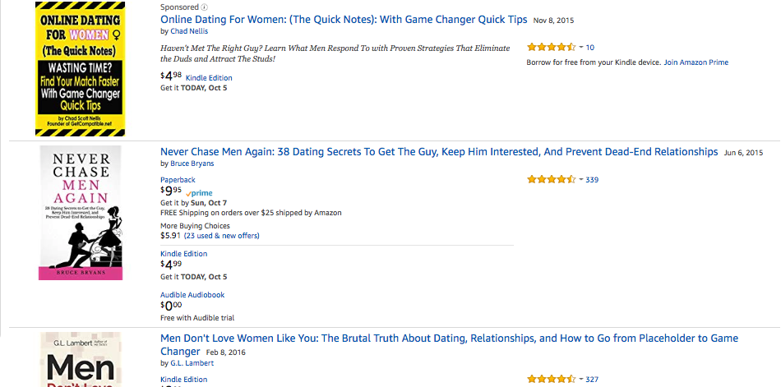
Task: Expand rating dropdown arrow next to 339 reviews
Action: (580, 179)
